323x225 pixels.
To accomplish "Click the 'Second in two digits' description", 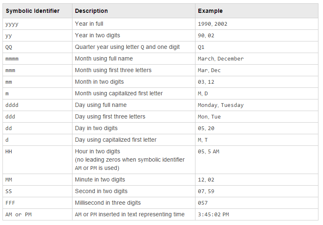I will point(101,191).
